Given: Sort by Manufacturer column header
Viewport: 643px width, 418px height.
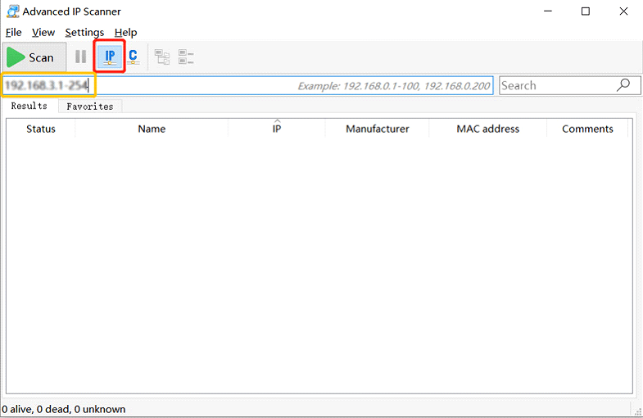Looking at the screenshot, I should (378, 129).
